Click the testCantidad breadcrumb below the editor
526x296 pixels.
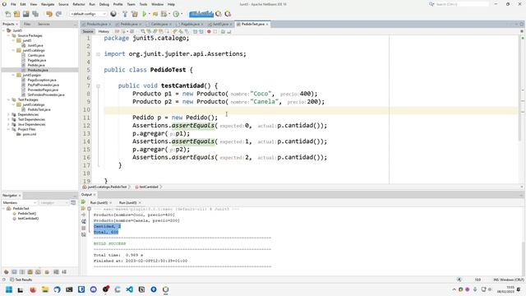[149, 187]
